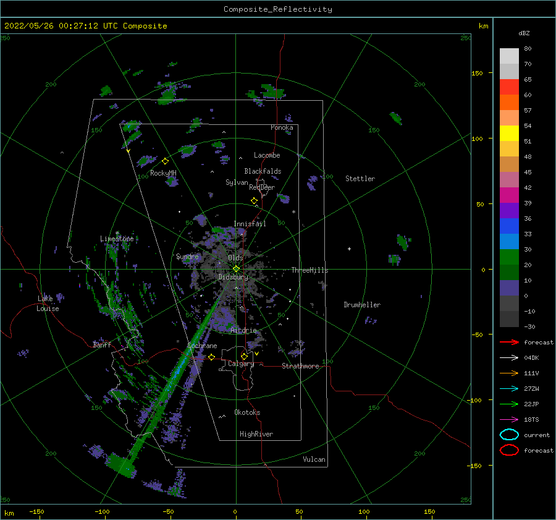The image size is (556, 520).
Task: Click the dBZ legend heading
Action: 524,33
